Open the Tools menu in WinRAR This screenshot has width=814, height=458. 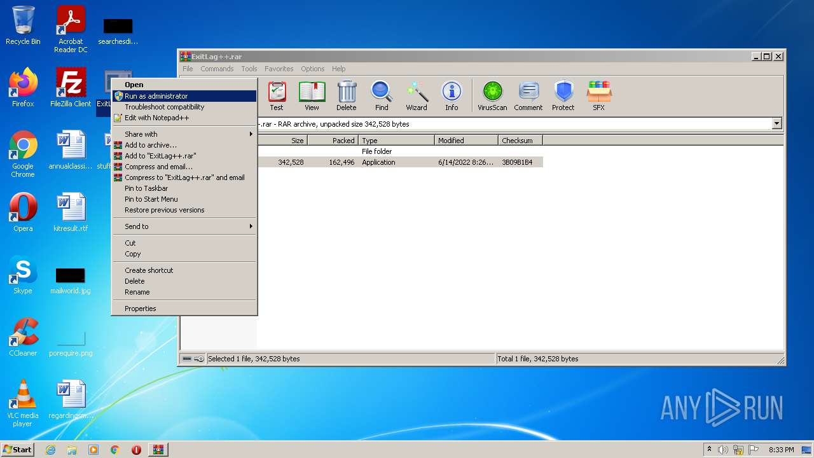pos(249,69)
